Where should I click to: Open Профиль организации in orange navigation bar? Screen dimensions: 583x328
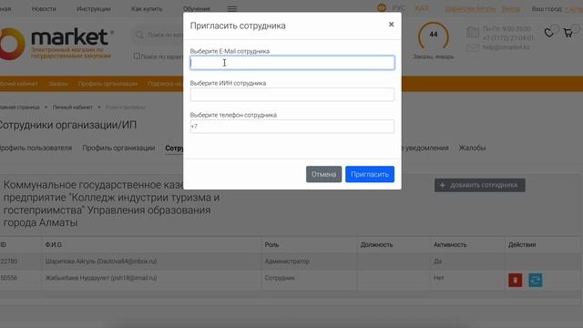pos(107,84)
